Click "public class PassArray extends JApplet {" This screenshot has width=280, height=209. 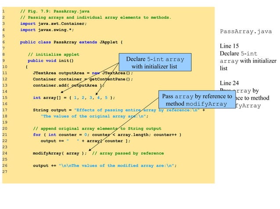pyautogui.click(x=71, y=42)
